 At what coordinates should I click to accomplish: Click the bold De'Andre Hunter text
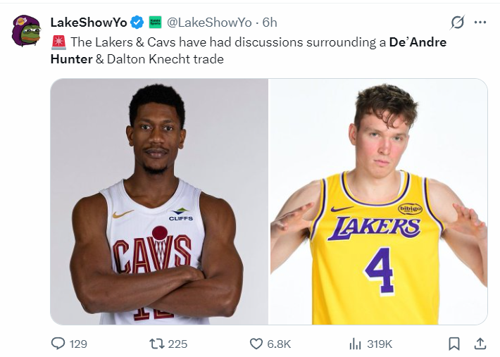[418, 42]
